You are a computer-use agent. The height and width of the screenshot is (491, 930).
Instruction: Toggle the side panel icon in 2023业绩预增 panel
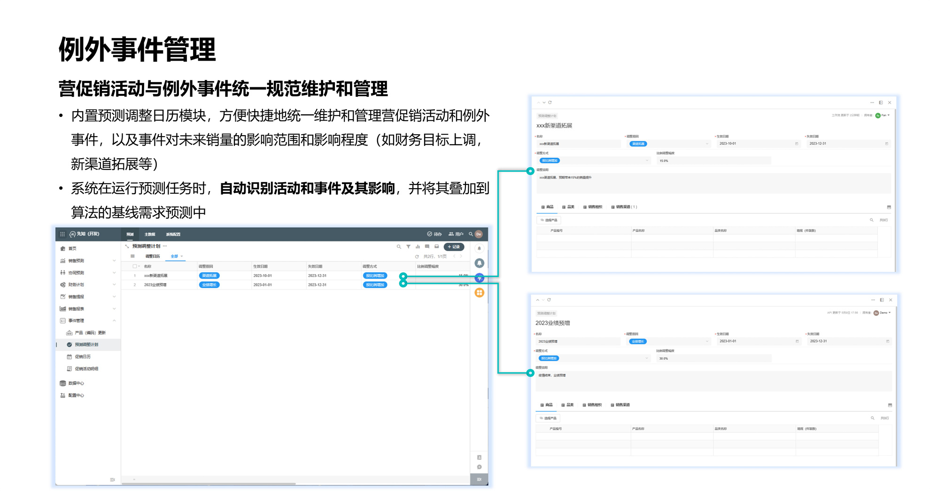pos(882,299)
